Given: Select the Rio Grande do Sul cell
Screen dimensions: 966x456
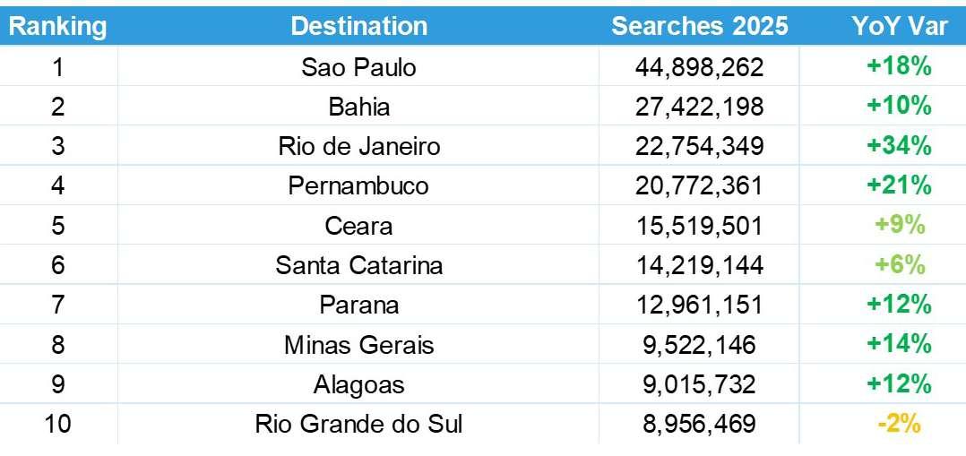Looking at the screenshot, I should (x=358, y=424).
